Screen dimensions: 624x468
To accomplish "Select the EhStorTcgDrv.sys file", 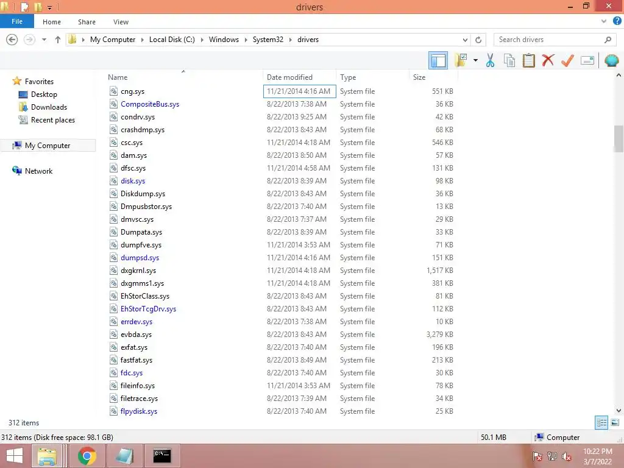I will pos(148,309).
